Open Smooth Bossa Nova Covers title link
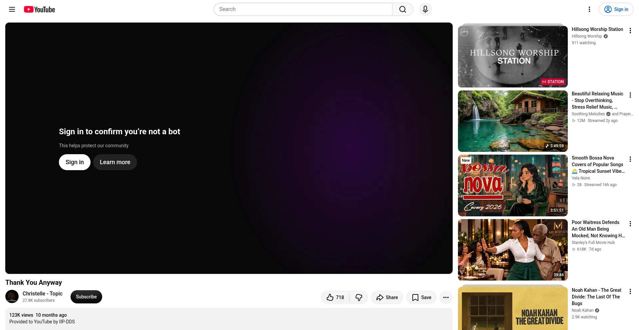The height and width of the screenshot is (330, 639). (598, 165)
